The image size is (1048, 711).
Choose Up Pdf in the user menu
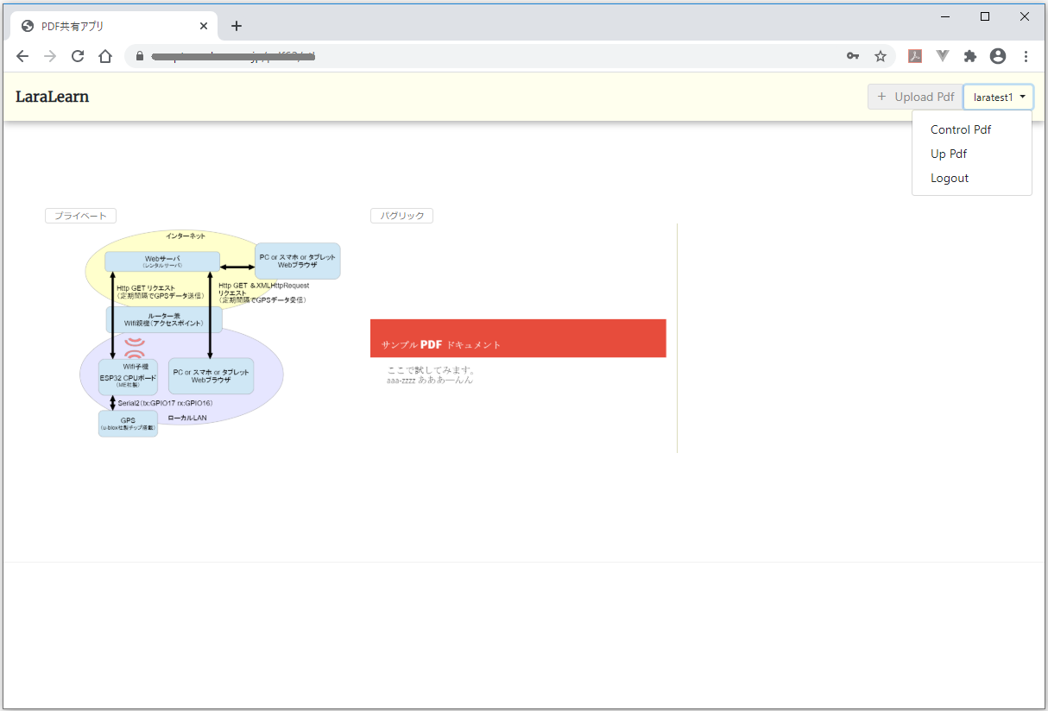pos(948,154)
